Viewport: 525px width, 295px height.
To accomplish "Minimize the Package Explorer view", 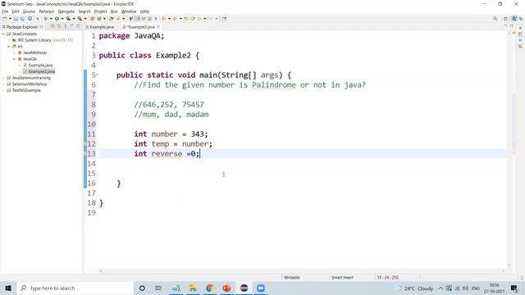I will [71, 26].
